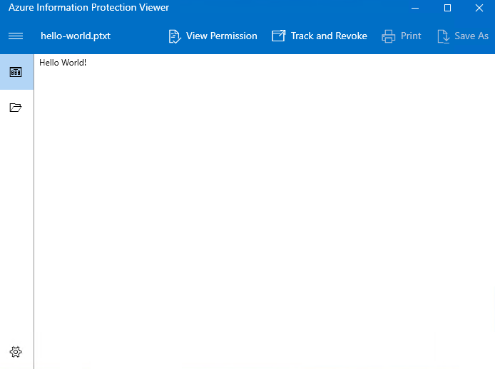495x369 pixels.
Task: Click the empty white document area
Action: (264, 214)
